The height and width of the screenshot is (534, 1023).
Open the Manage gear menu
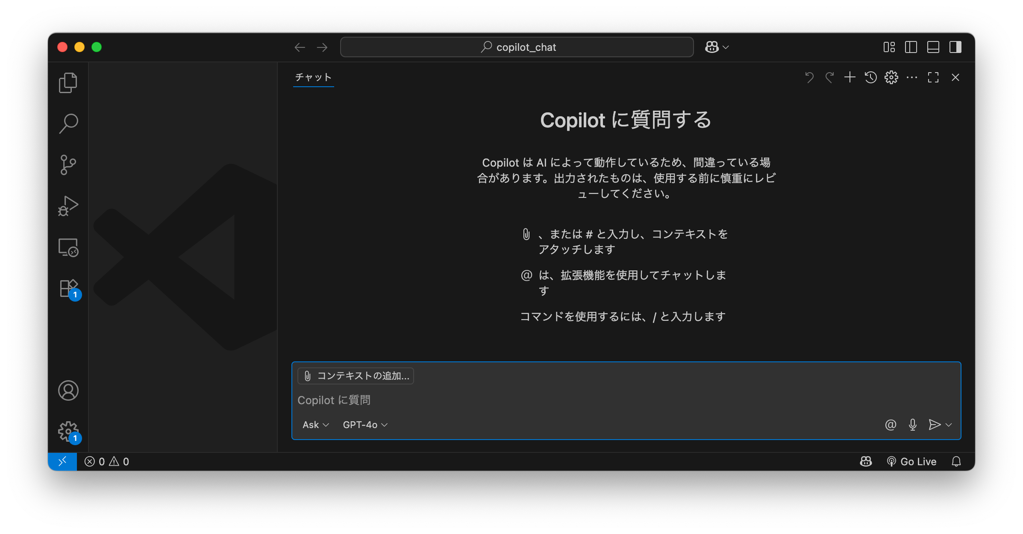click(69, 432)
